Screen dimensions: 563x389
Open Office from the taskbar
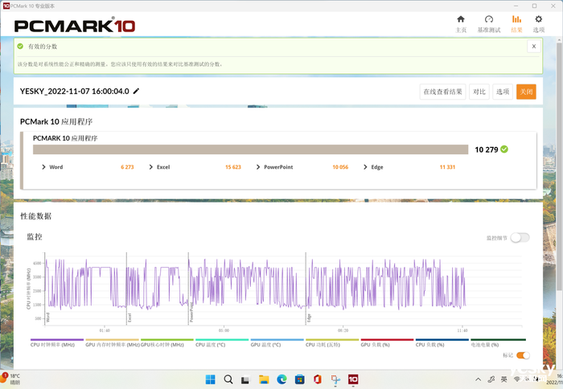click(x=318, y=379)
